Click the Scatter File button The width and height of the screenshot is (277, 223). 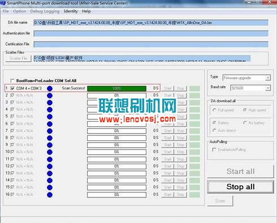[x=18, y=58]
